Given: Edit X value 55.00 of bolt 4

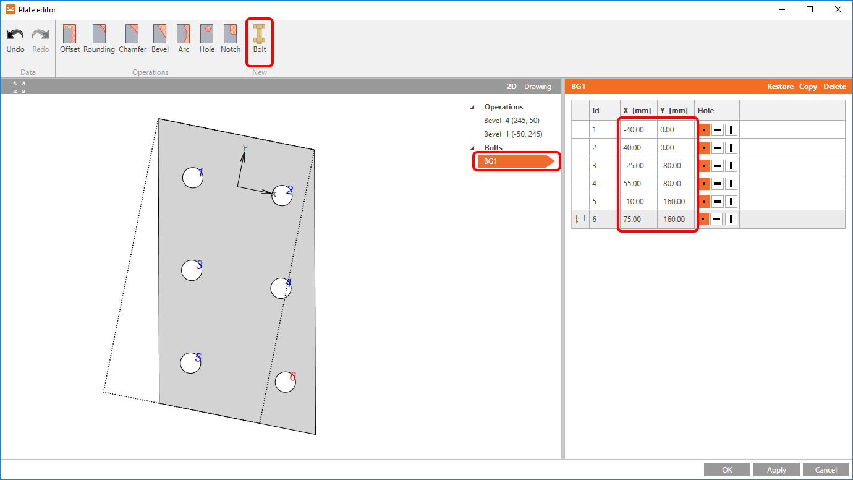Looking at the screenshot, I should click(639, 184).
